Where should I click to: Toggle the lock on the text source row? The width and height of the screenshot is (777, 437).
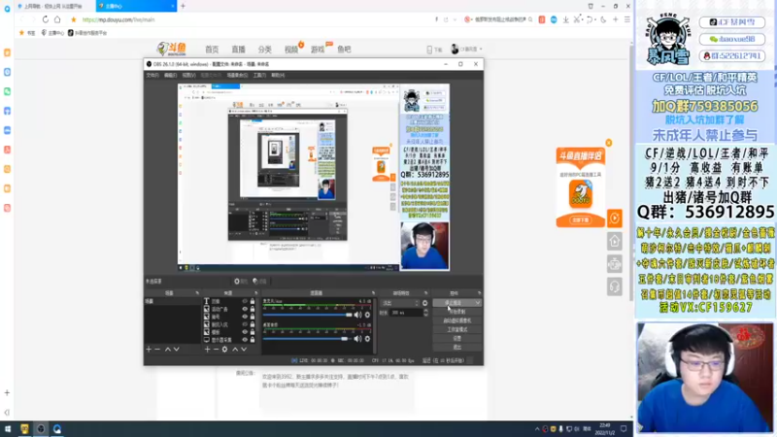tap(253, 301)
